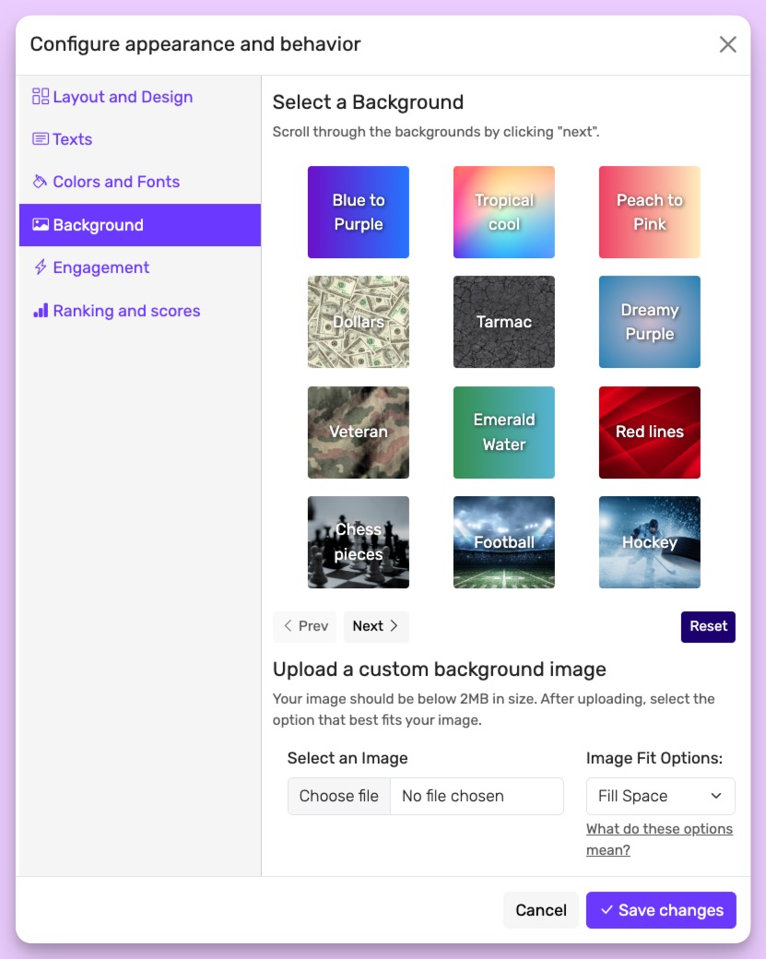
Task: Choose the Tarmac background thumbnail
Action: (x=503, y=322)
